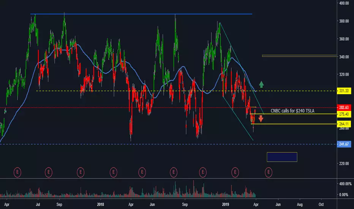Click the 2018 date axis label
The image size is (354, 209).
point(101,204)
